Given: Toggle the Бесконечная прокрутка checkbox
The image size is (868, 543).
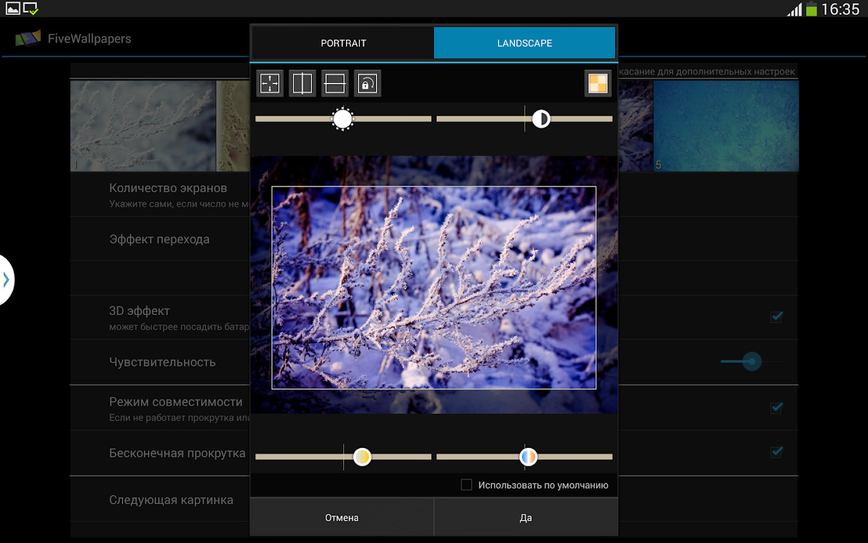Looking at the screenshot, I should pos(776,452).
